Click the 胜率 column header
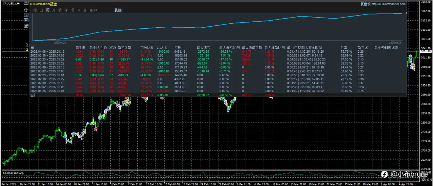Screen dimensions: 433x186 point(344,48)
